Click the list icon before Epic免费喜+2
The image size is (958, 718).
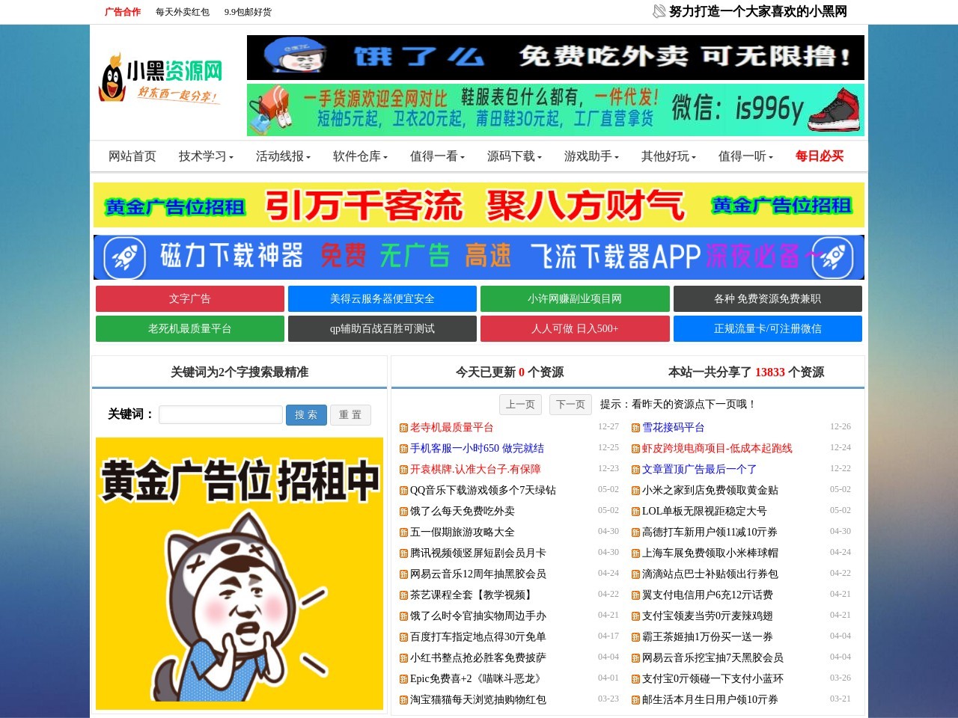coord(403,679)
